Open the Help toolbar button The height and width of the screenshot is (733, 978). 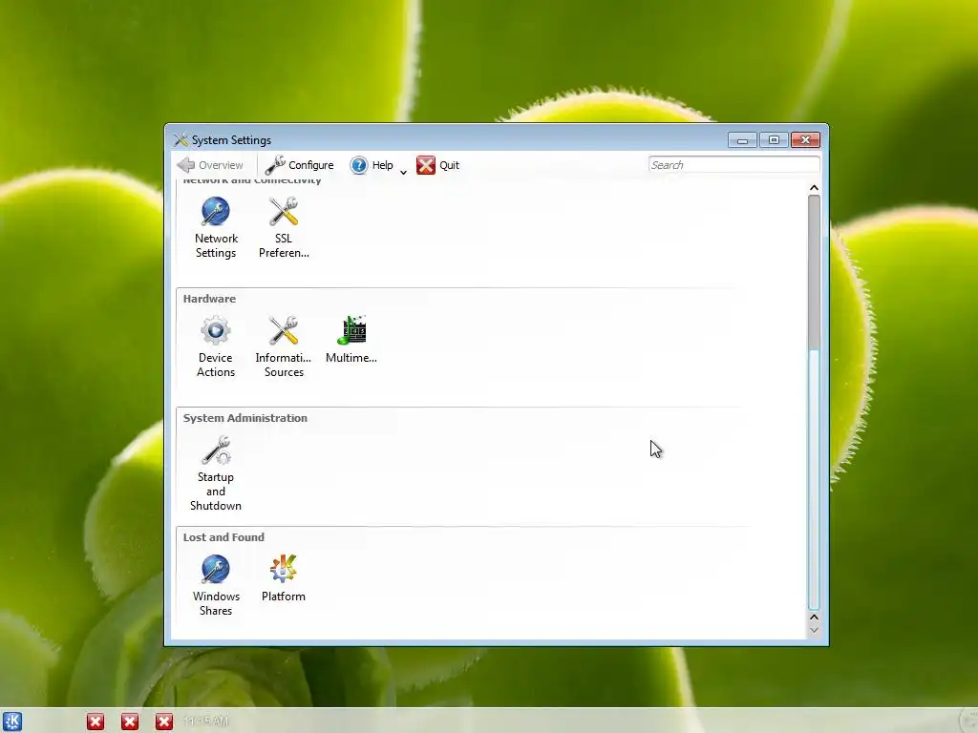(x=372, y=165)
